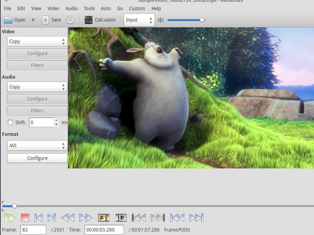The height and width of the screenshot is (235, 314).
Task: Jump to next keyframe
Action: coord(86,218)
